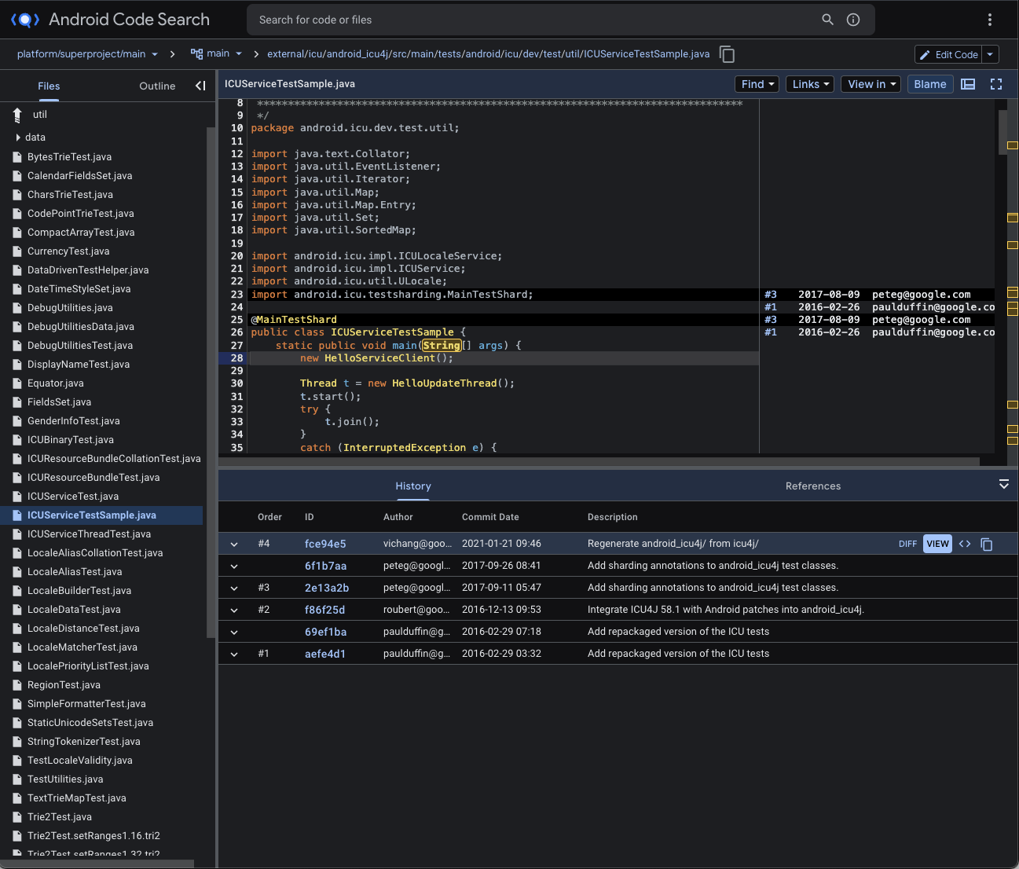This screenshot has width=1019, height=869.
Task: Click the CurrencyTest.java file icon
Action: (x=17, y=251)
